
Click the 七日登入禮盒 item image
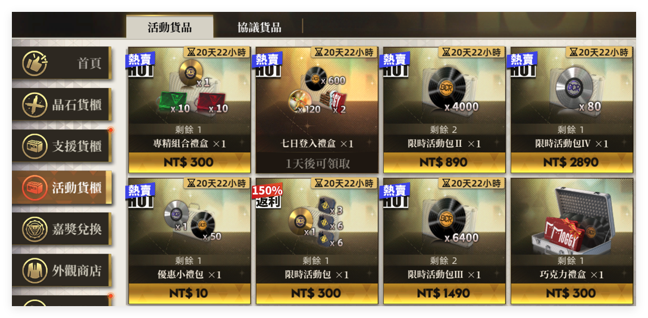point(317,91)
